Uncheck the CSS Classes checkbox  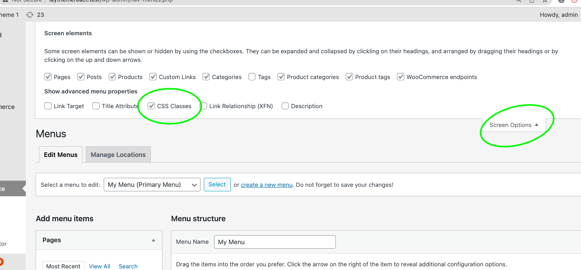152,106
